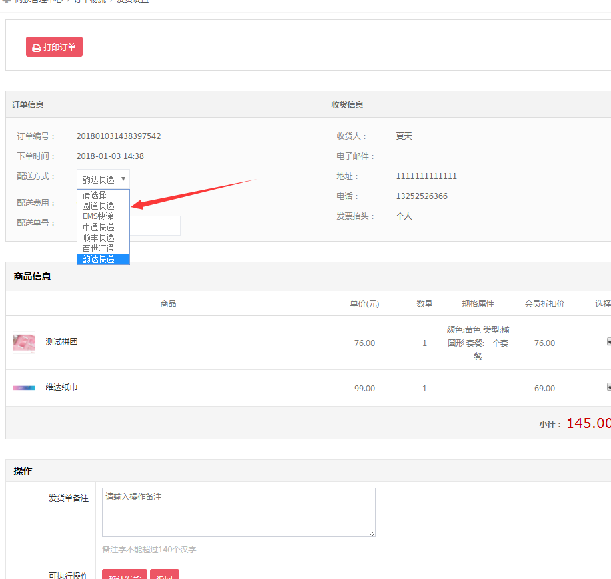Select 中通快递 as delivery method
Image resolution: width=611 pixels, height=579 pixels.
pos(98,227)
